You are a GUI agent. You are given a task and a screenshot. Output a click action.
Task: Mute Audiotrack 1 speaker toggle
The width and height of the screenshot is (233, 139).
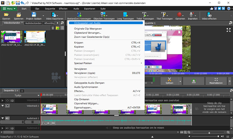click(8, 118)
